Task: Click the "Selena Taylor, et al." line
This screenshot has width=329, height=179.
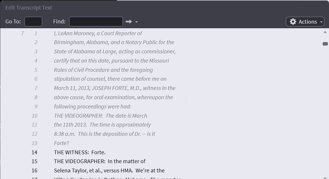Action: pyautogui.click(x=109, y=171)
